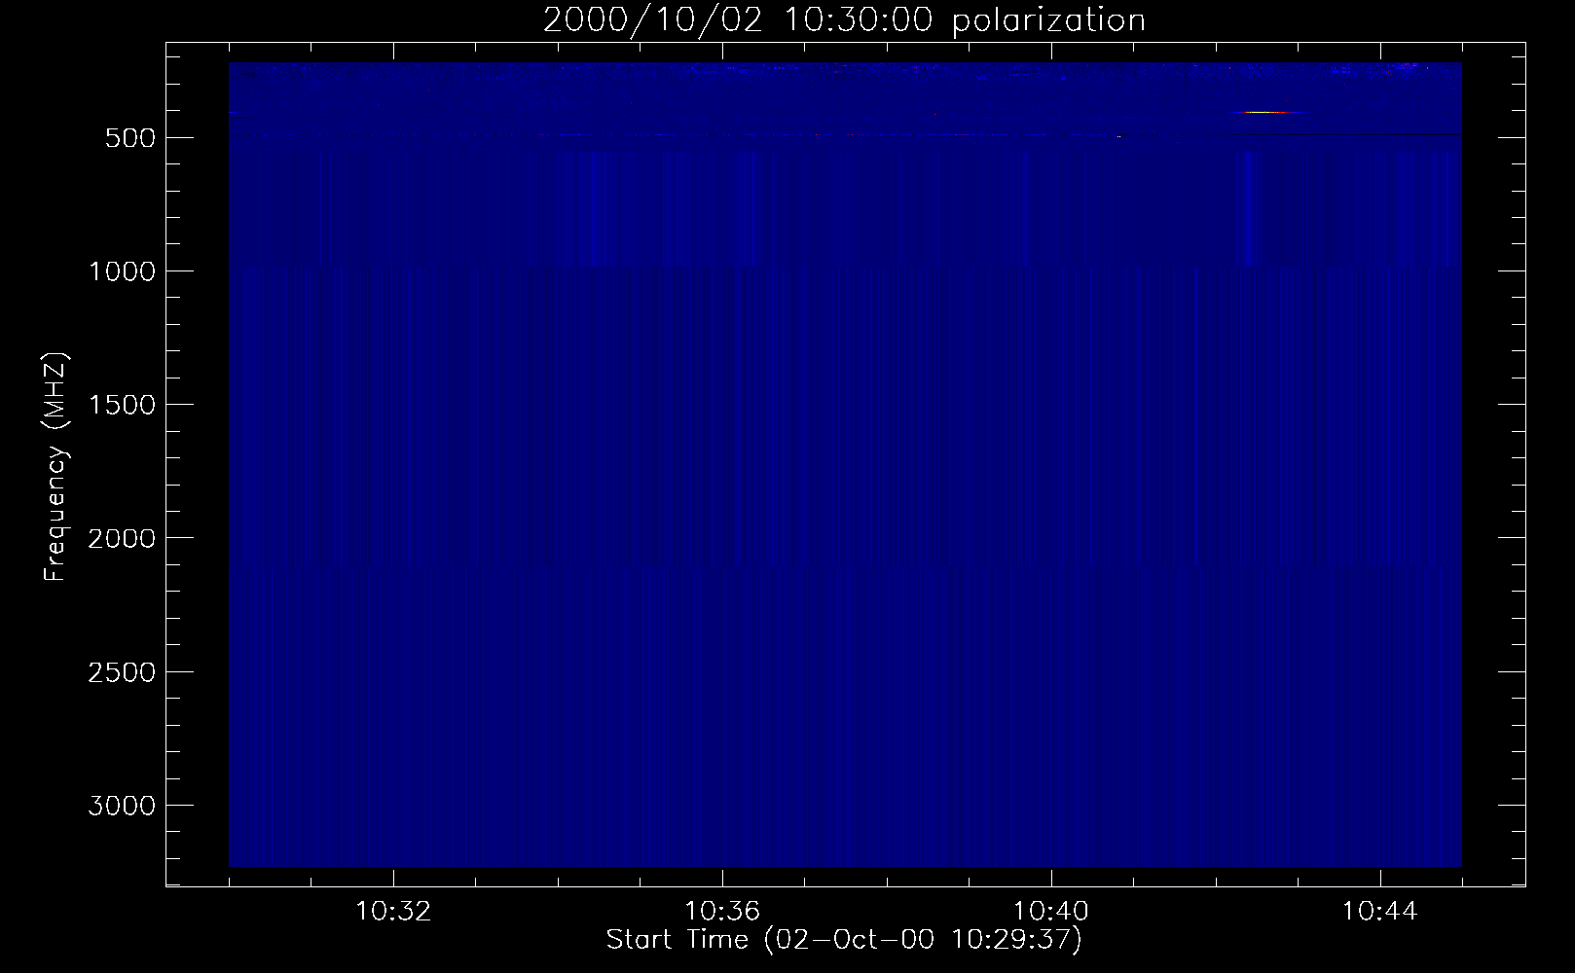Click the 'Start Time (02-Oct-00 10:29:37)' label
The width and height of the screenshot is (1575, 973).
click(844, 940)
